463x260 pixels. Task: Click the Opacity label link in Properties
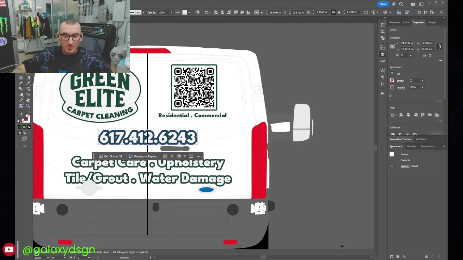point(401,87)
